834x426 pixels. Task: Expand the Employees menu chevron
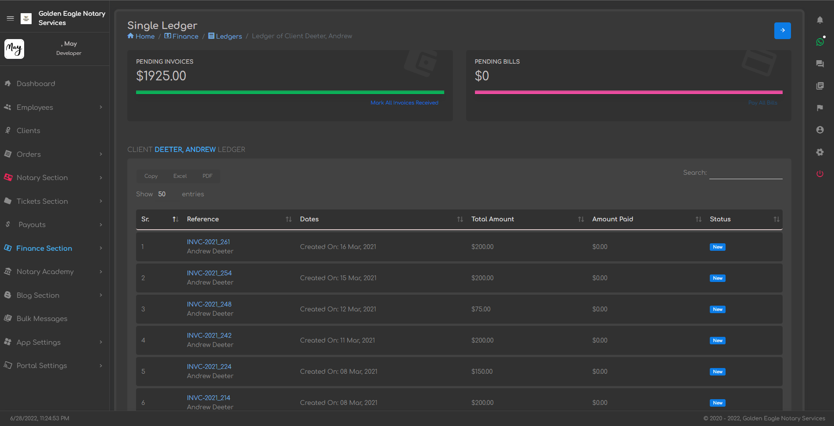pyautogui.click(x=101, y=107)
